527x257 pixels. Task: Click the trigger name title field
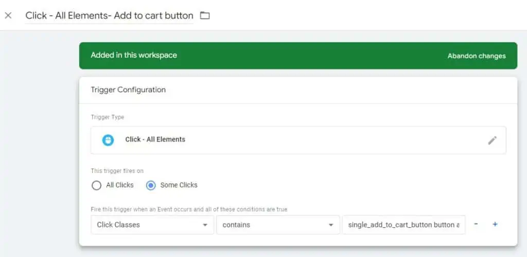point(109,15)
